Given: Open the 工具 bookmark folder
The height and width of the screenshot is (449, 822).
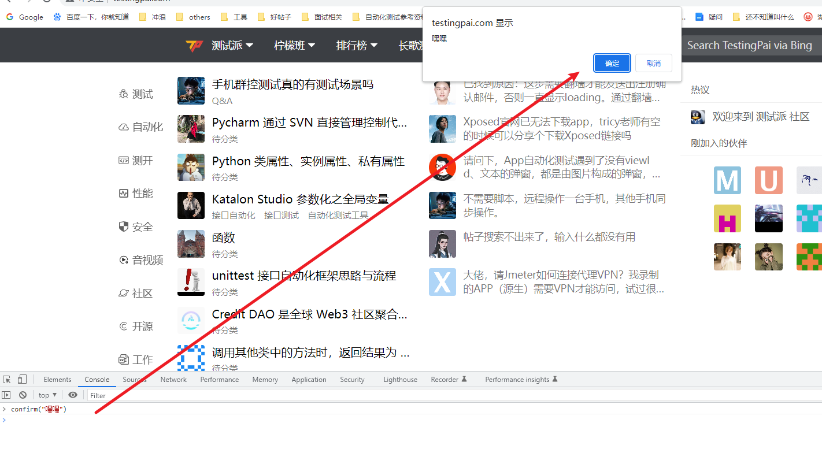Looking at the screenshot, I should point(234,17).
